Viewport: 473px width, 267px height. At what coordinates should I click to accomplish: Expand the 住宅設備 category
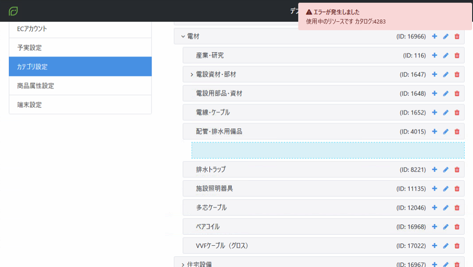(183, 265)
